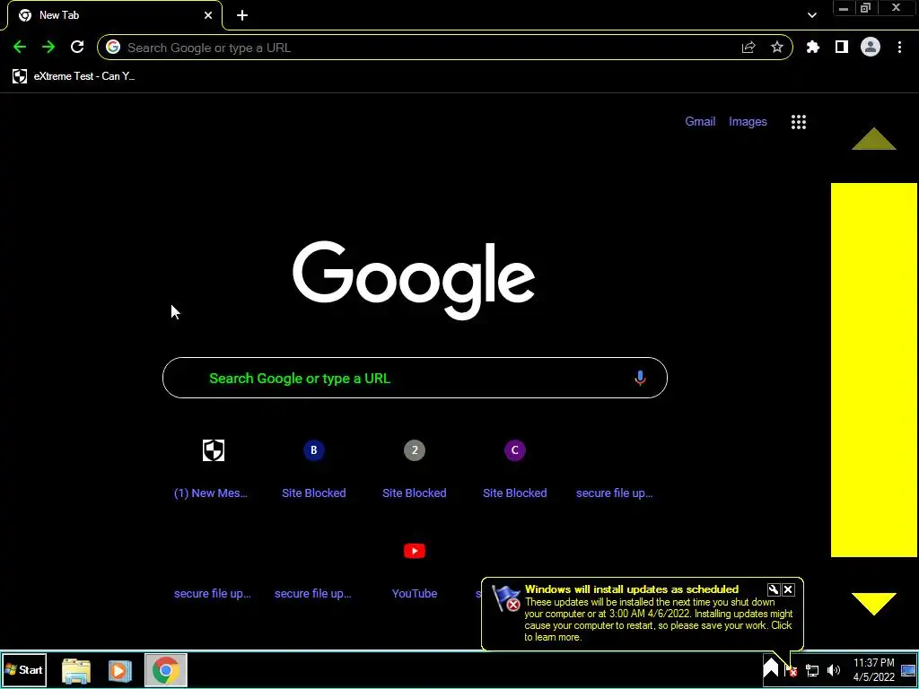Open the Site Blocked shortcut labeled B
919x689 pixels.
[313, 468]
